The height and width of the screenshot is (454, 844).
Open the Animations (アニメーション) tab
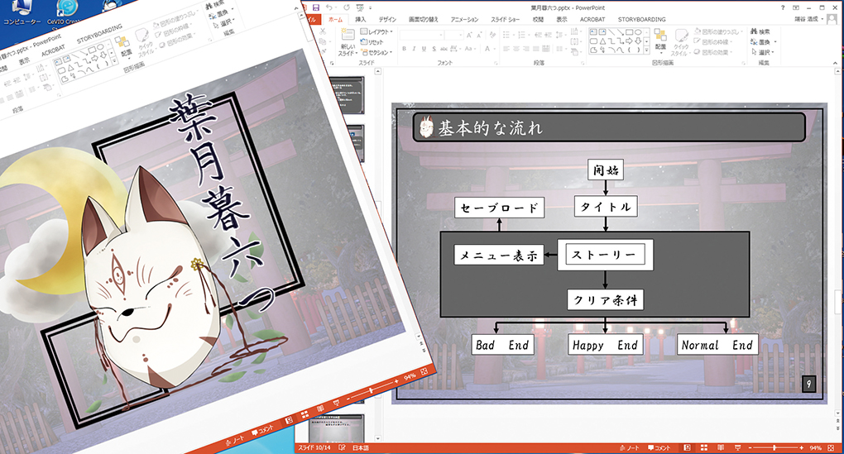(x=464, y=19)
